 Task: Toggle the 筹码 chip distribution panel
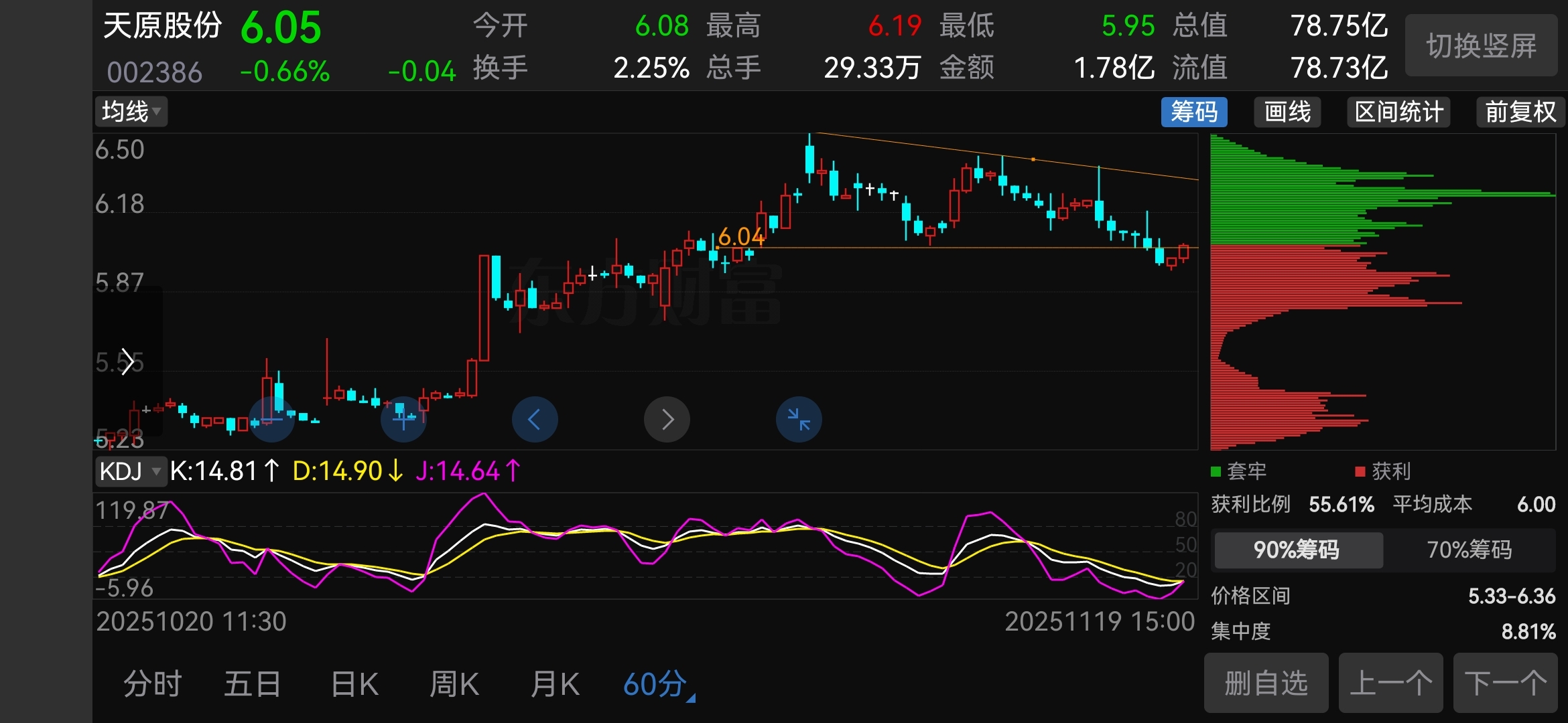tap(1194, 112)
